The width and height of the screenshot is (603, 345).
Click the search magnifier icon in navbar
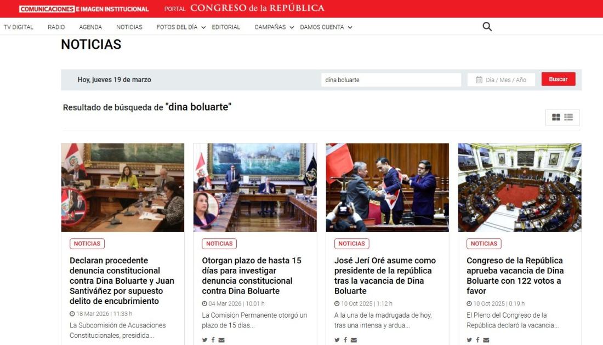click(x=487, y=27)
